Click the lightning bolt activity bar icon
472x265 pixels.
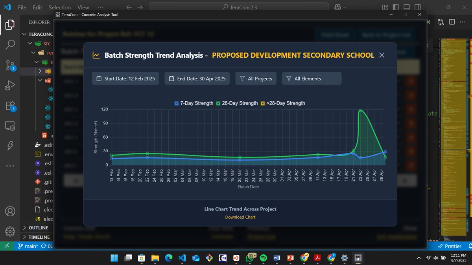pyautogui.click(x=10, y=146)
